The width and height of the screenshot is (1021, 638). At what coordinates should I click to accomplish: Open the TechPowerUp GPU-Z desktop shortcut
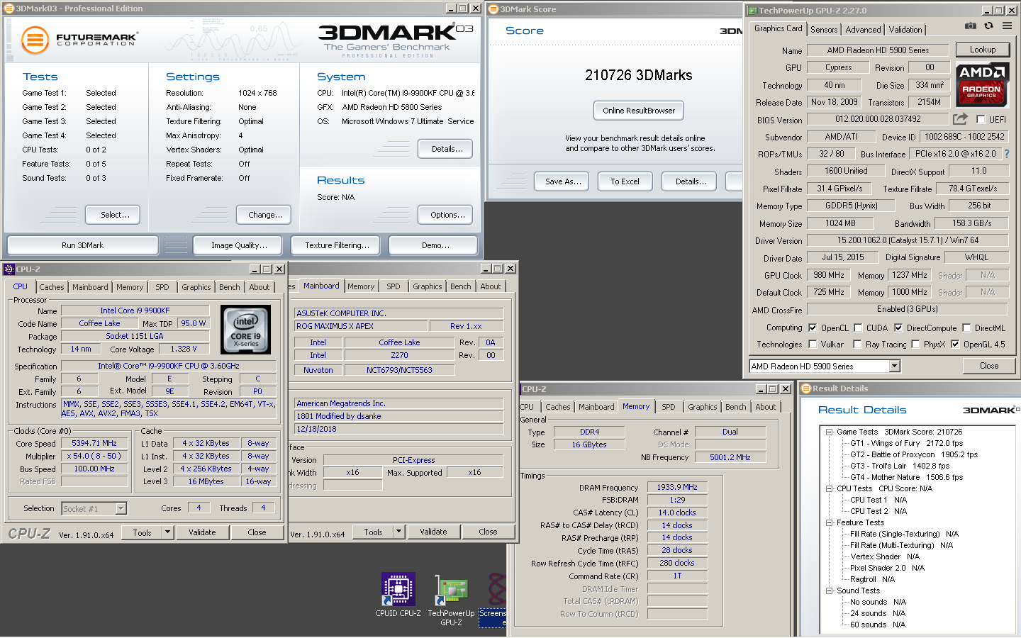coord(451,600)
